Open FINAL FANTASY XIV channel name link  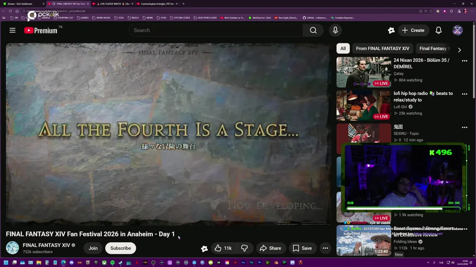[46, 245]
